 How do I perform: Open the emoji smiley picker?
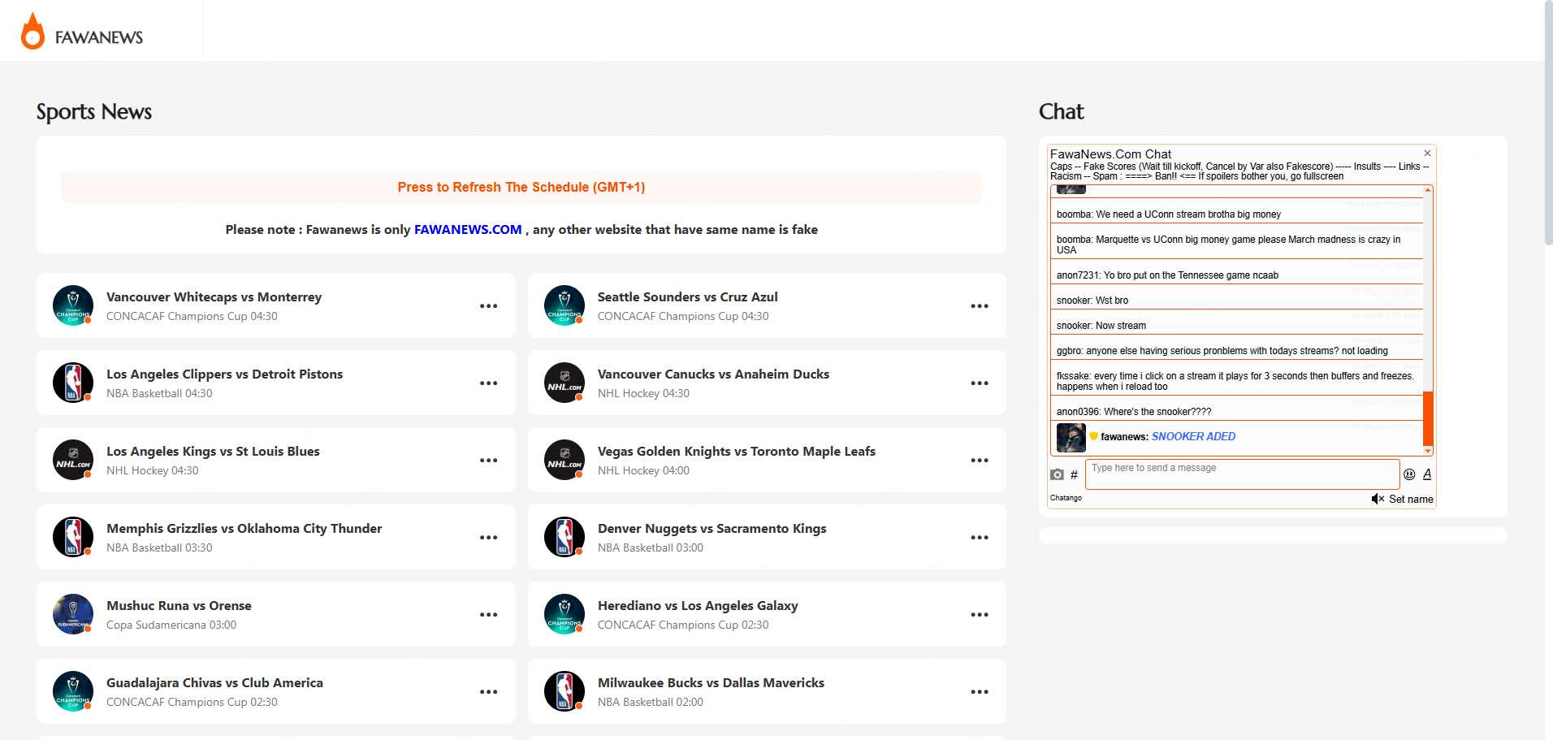[1409, 474]
